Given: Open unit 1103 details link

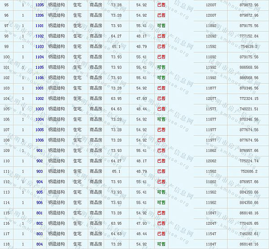Looking at the screenshot, I should click(39, 46).
